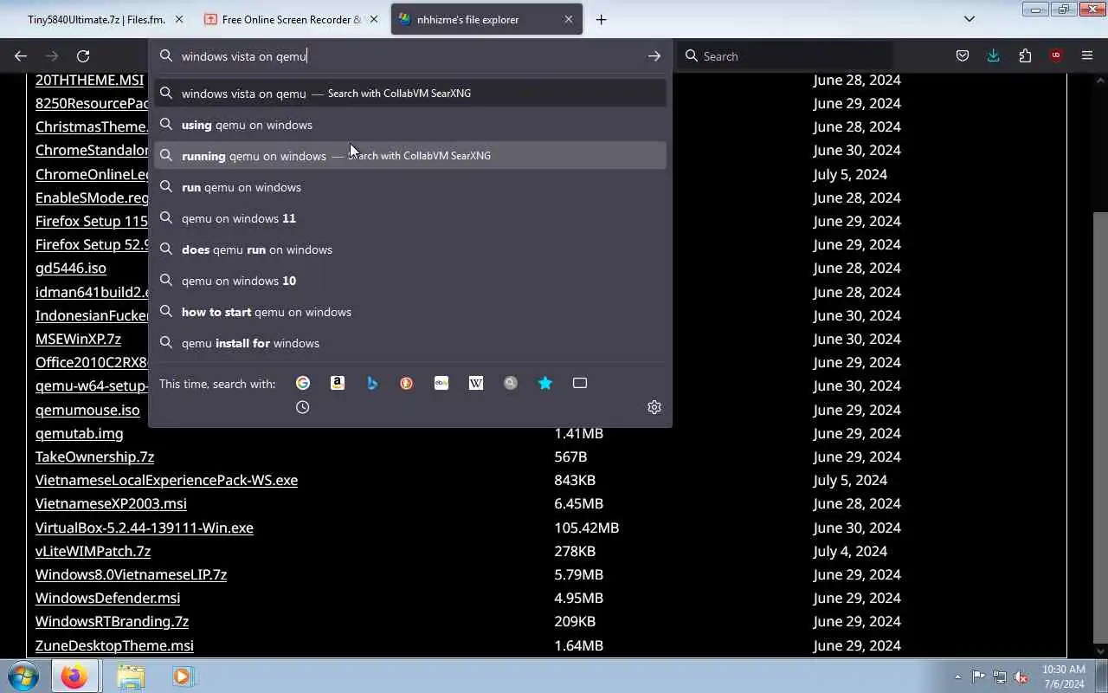This screenshot has height=693, width=1108.
Task: Close the nhhizme's file explorer tab
Action: coord(569,19)
